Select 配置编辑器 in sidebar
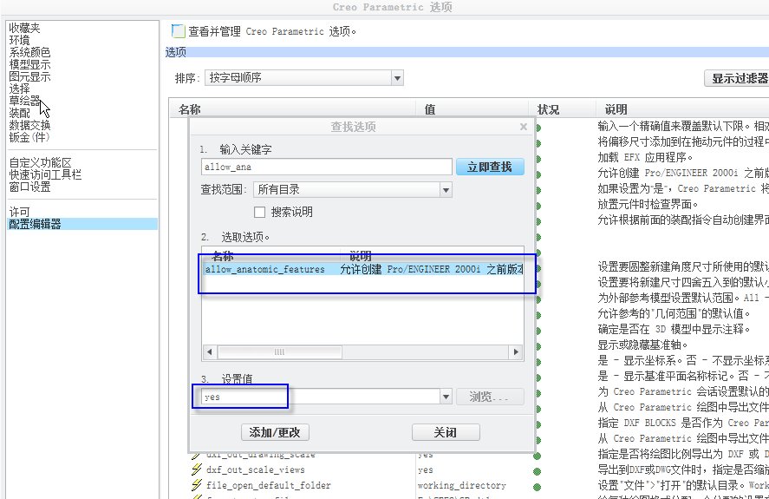This screenshot has height=499, width=769. pos(83,224)
